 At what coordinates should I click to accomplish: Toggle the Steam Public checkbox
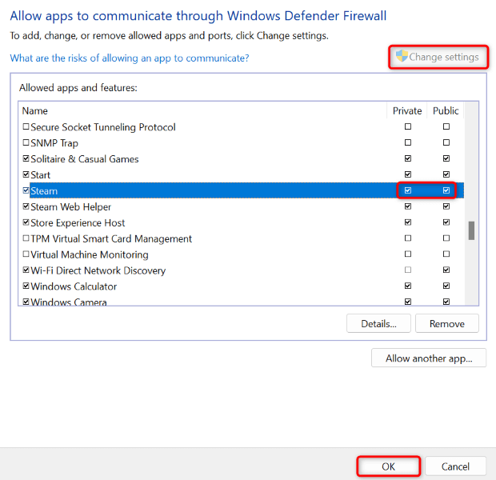coord(446,191)
